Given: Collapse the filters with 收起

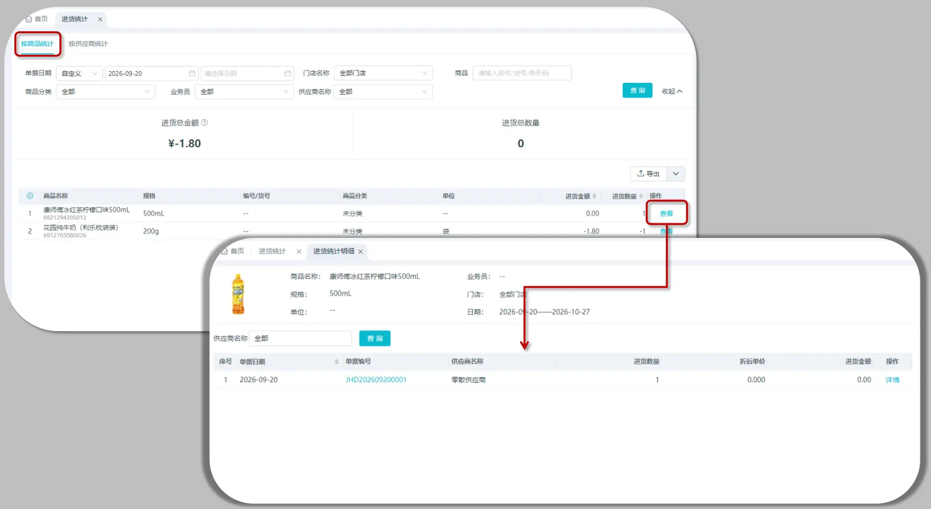Looking at the screenshot, I should coord(672,91).
